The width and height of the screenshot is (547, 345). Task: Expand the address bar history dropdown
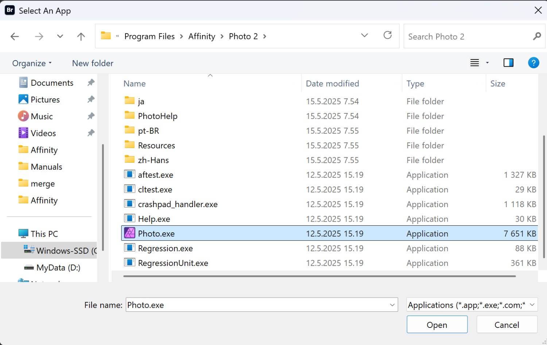pos(364,35)
